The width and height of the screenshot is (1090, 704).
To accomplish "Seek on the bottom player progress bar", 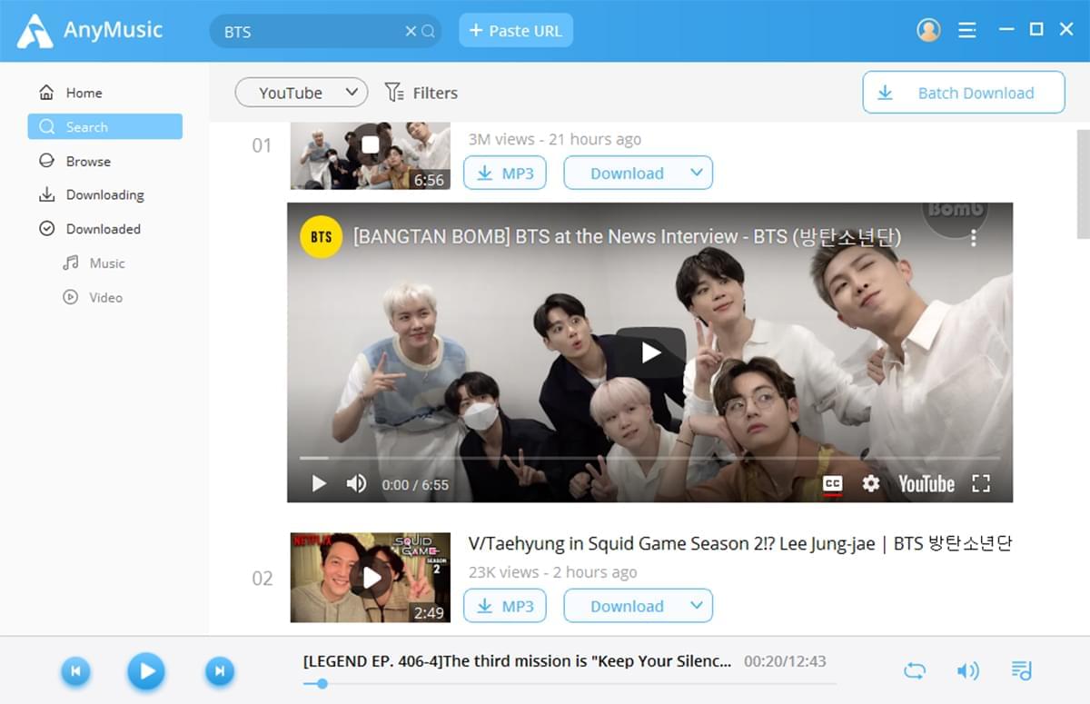I will pyautogui.click(x=570, y=684).
